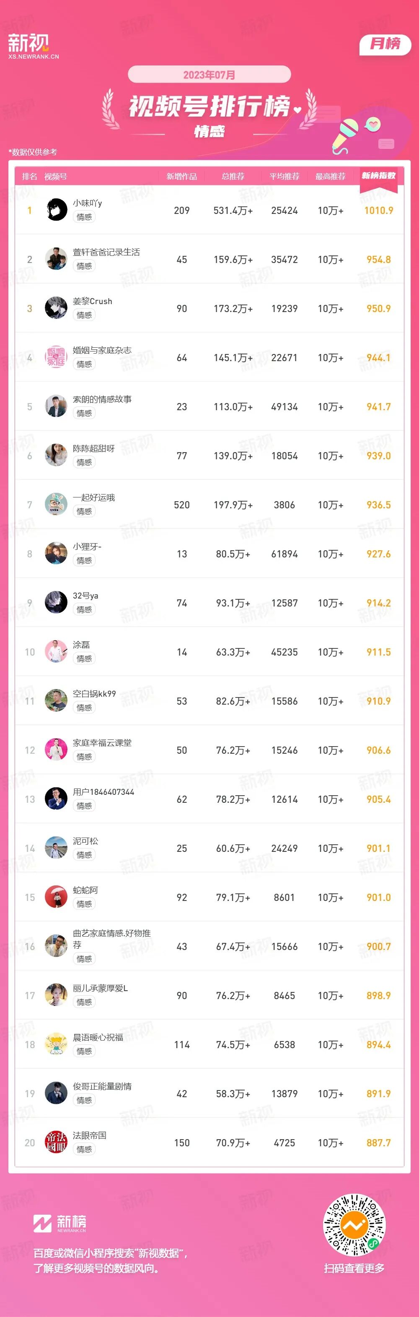Click 法眼帝国 red logo avatar

click(x=56, y=1143)
